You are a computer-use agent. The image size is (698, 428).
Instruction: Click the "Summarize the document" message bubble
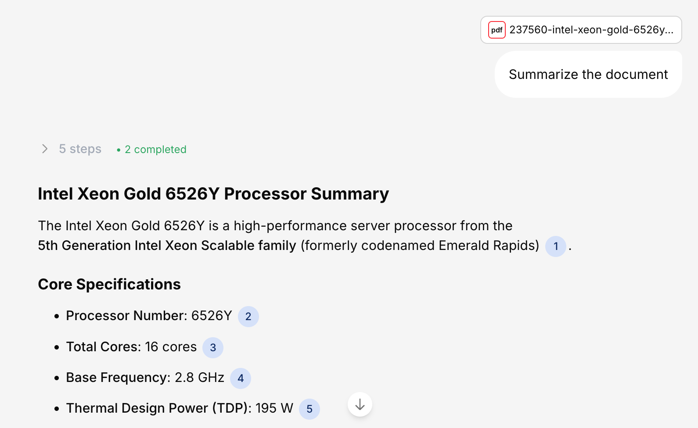point(588,75)
